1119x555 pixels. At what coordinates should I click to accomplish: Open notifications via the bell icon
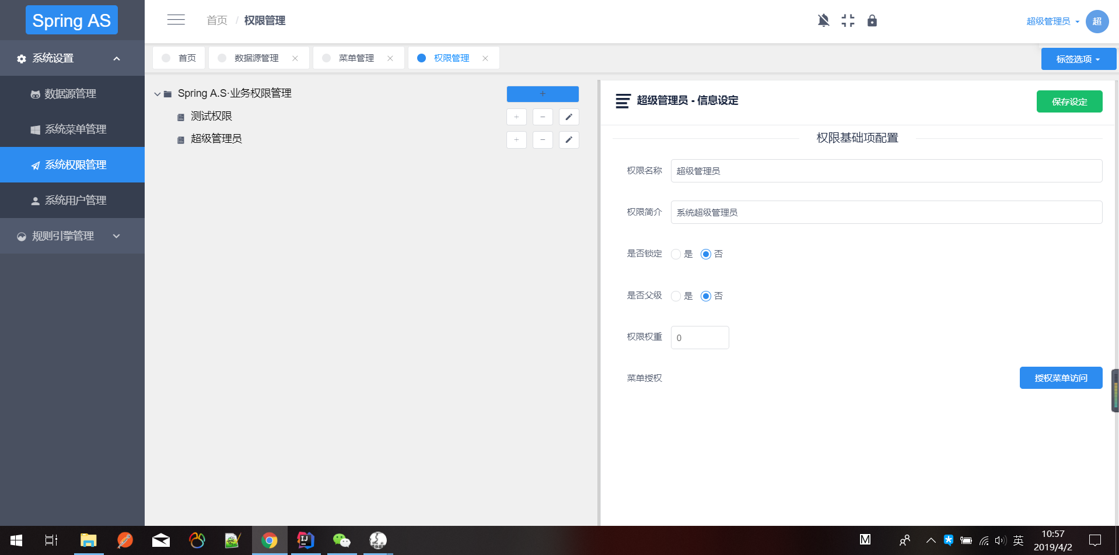[x=823, y=20]
